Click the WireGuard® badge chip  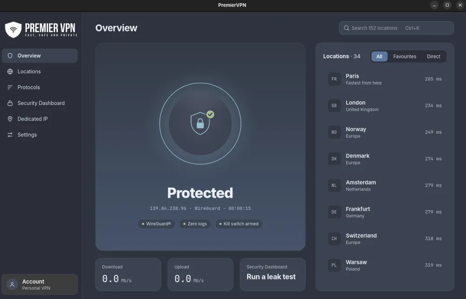(156, 224)
